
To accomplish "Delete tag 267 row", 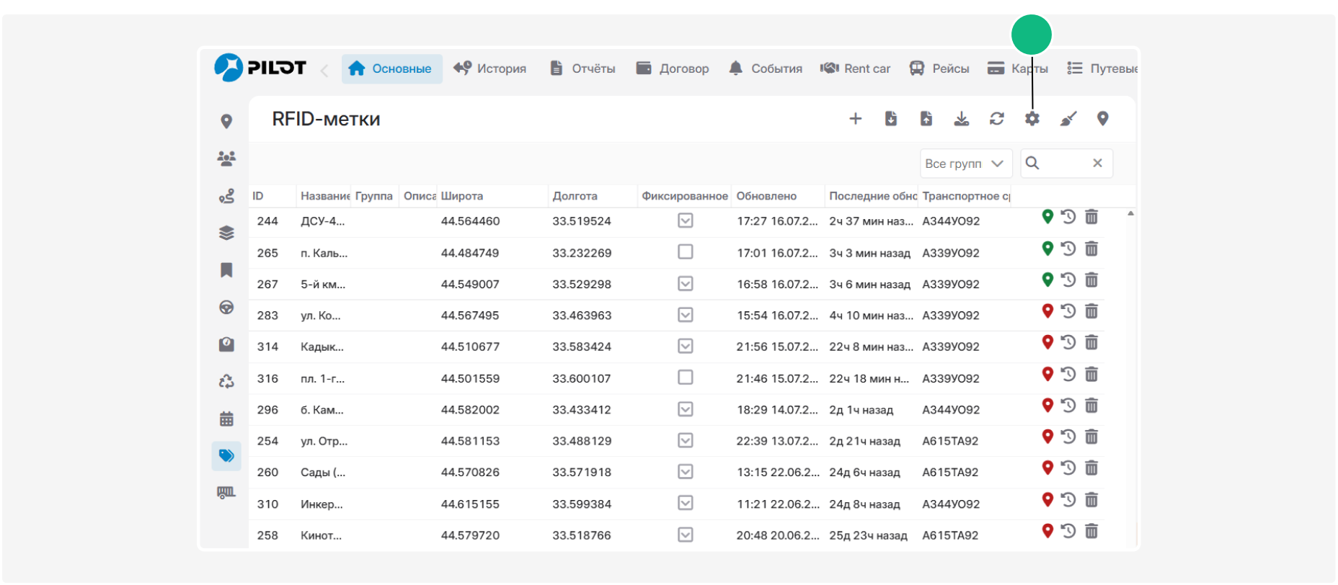I will (1091, 280).
